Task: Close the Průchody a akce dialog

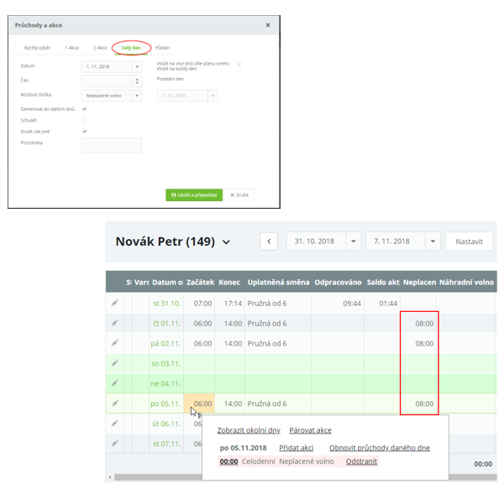Action: (x=268, y=25)
